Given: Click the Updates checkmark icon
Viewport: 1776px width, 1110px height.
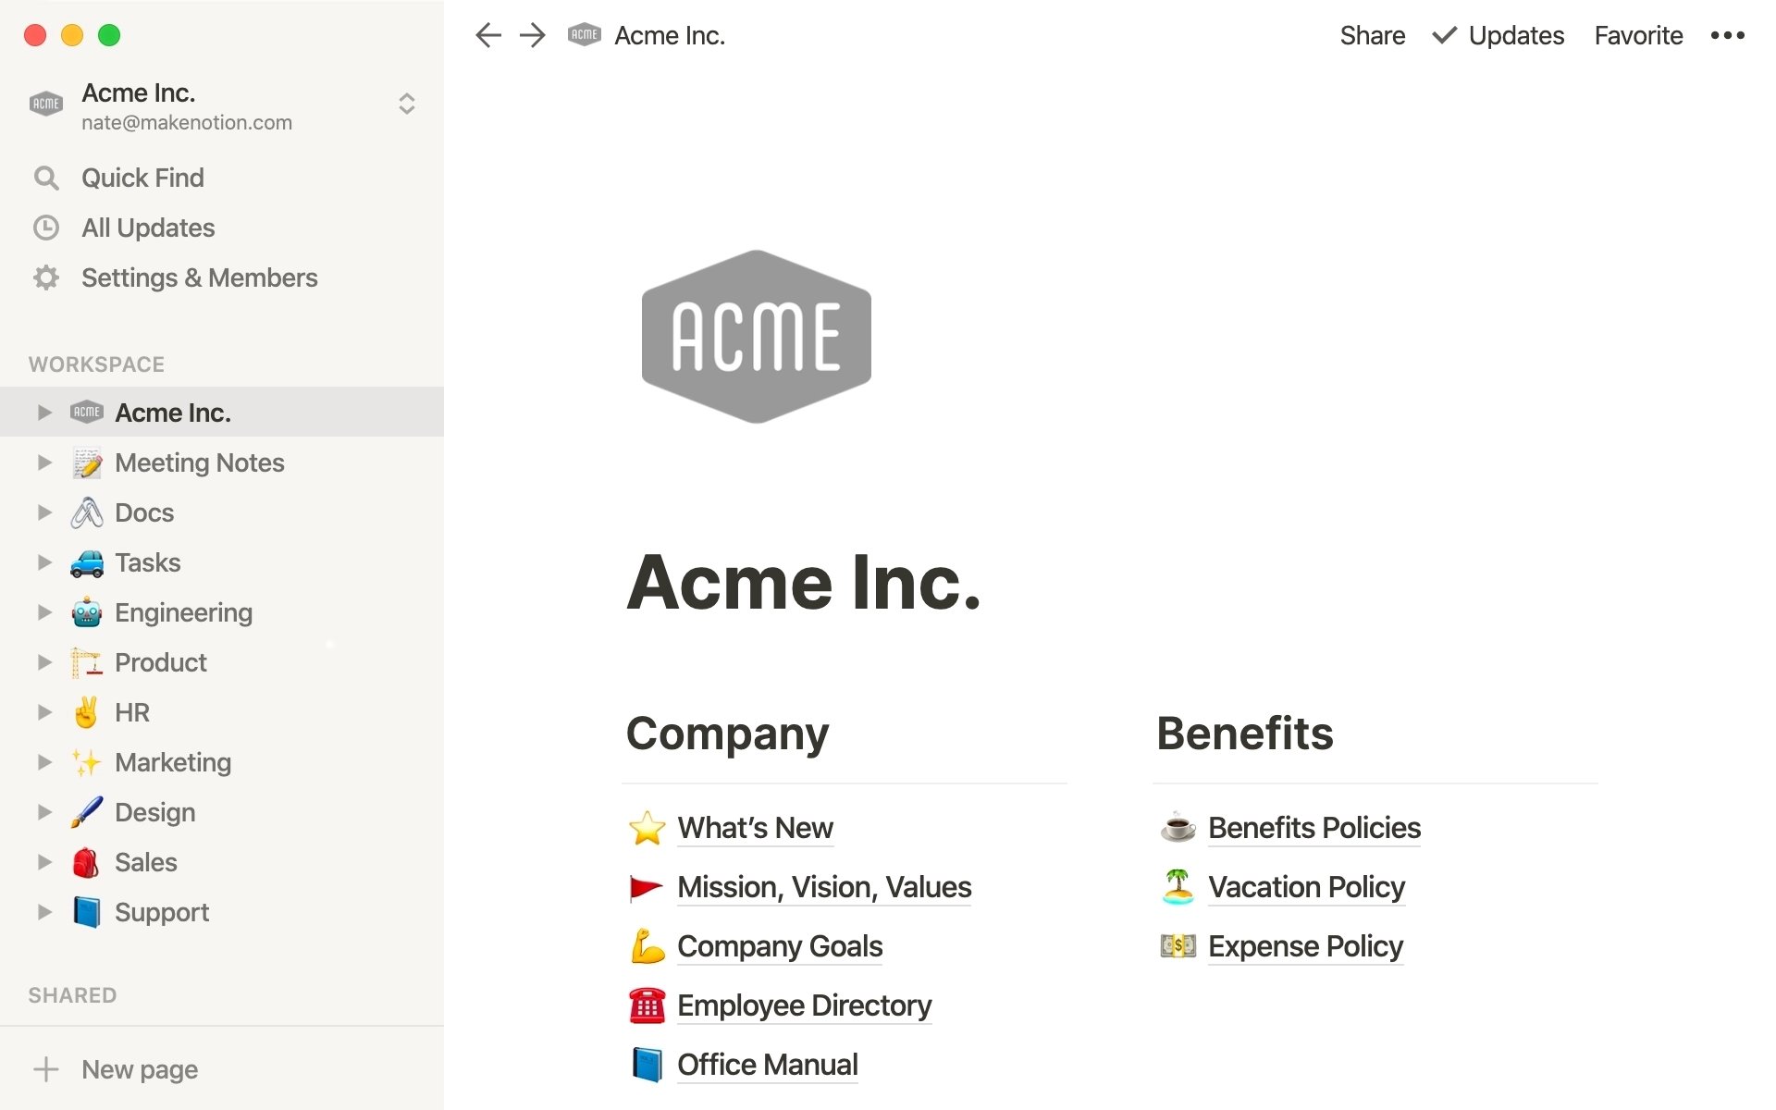Looking at the screenshot, I should coord(1442,34).
